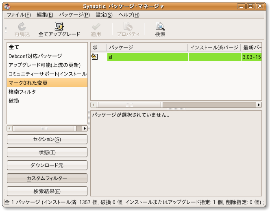Maximize the Synaptic window
Screen dimensions: 270x211
[x=250, y=6]
